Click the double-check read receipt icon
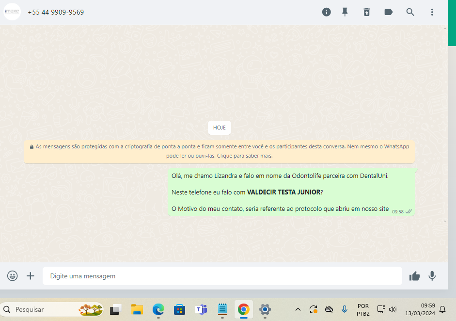The width and height of the screenshot is (456, 321). pyautogui.click(x=409, y=211)
